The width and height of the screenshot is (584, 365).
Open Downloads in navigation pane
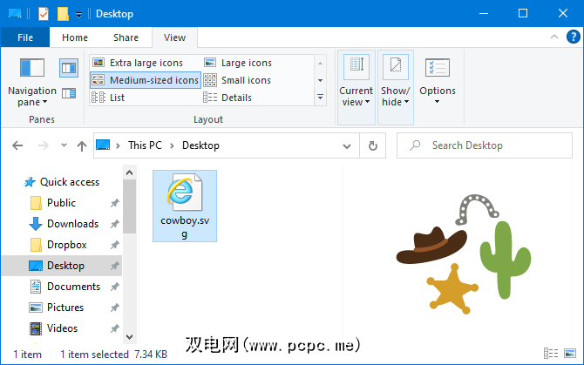coord(72,224)
